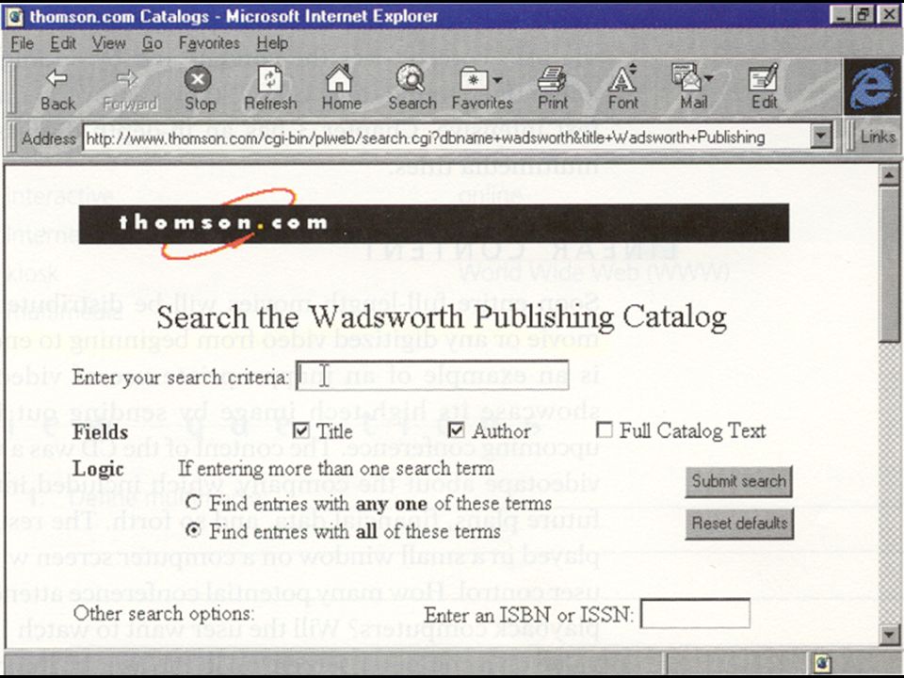The width and height of the screenshot is (904, 678).
Task: Open the Edit menu
Action: coord(62,43)
